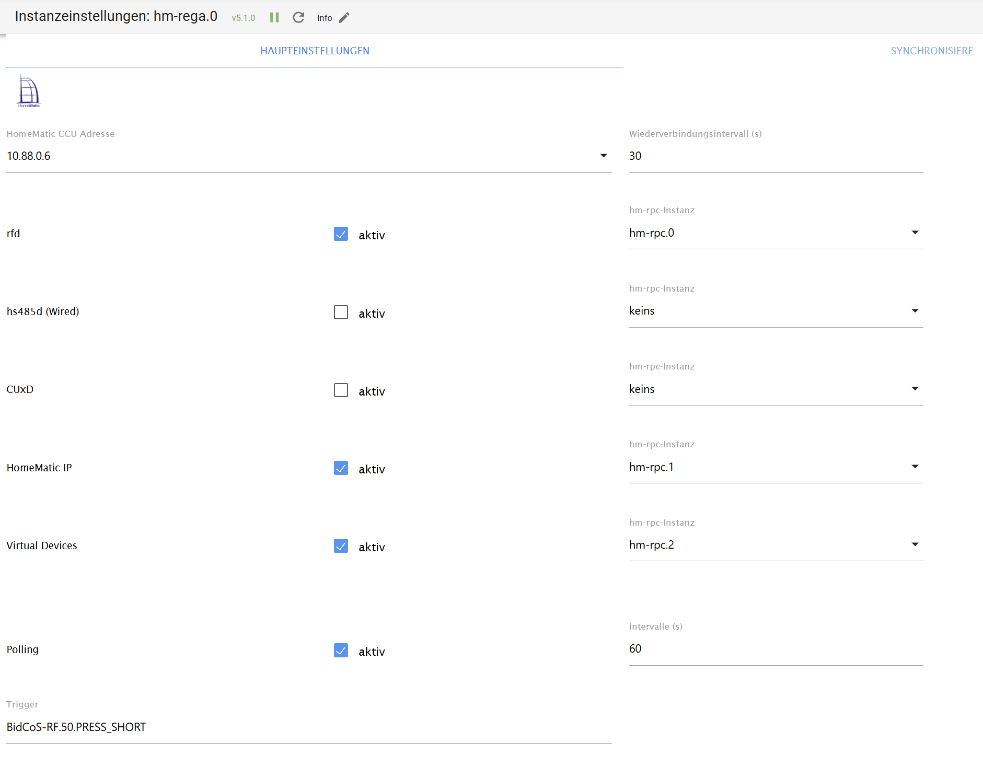Open hm-rpc.0 instance dropdown for rfd
The image size is (983, 777).
pos(776,233)
